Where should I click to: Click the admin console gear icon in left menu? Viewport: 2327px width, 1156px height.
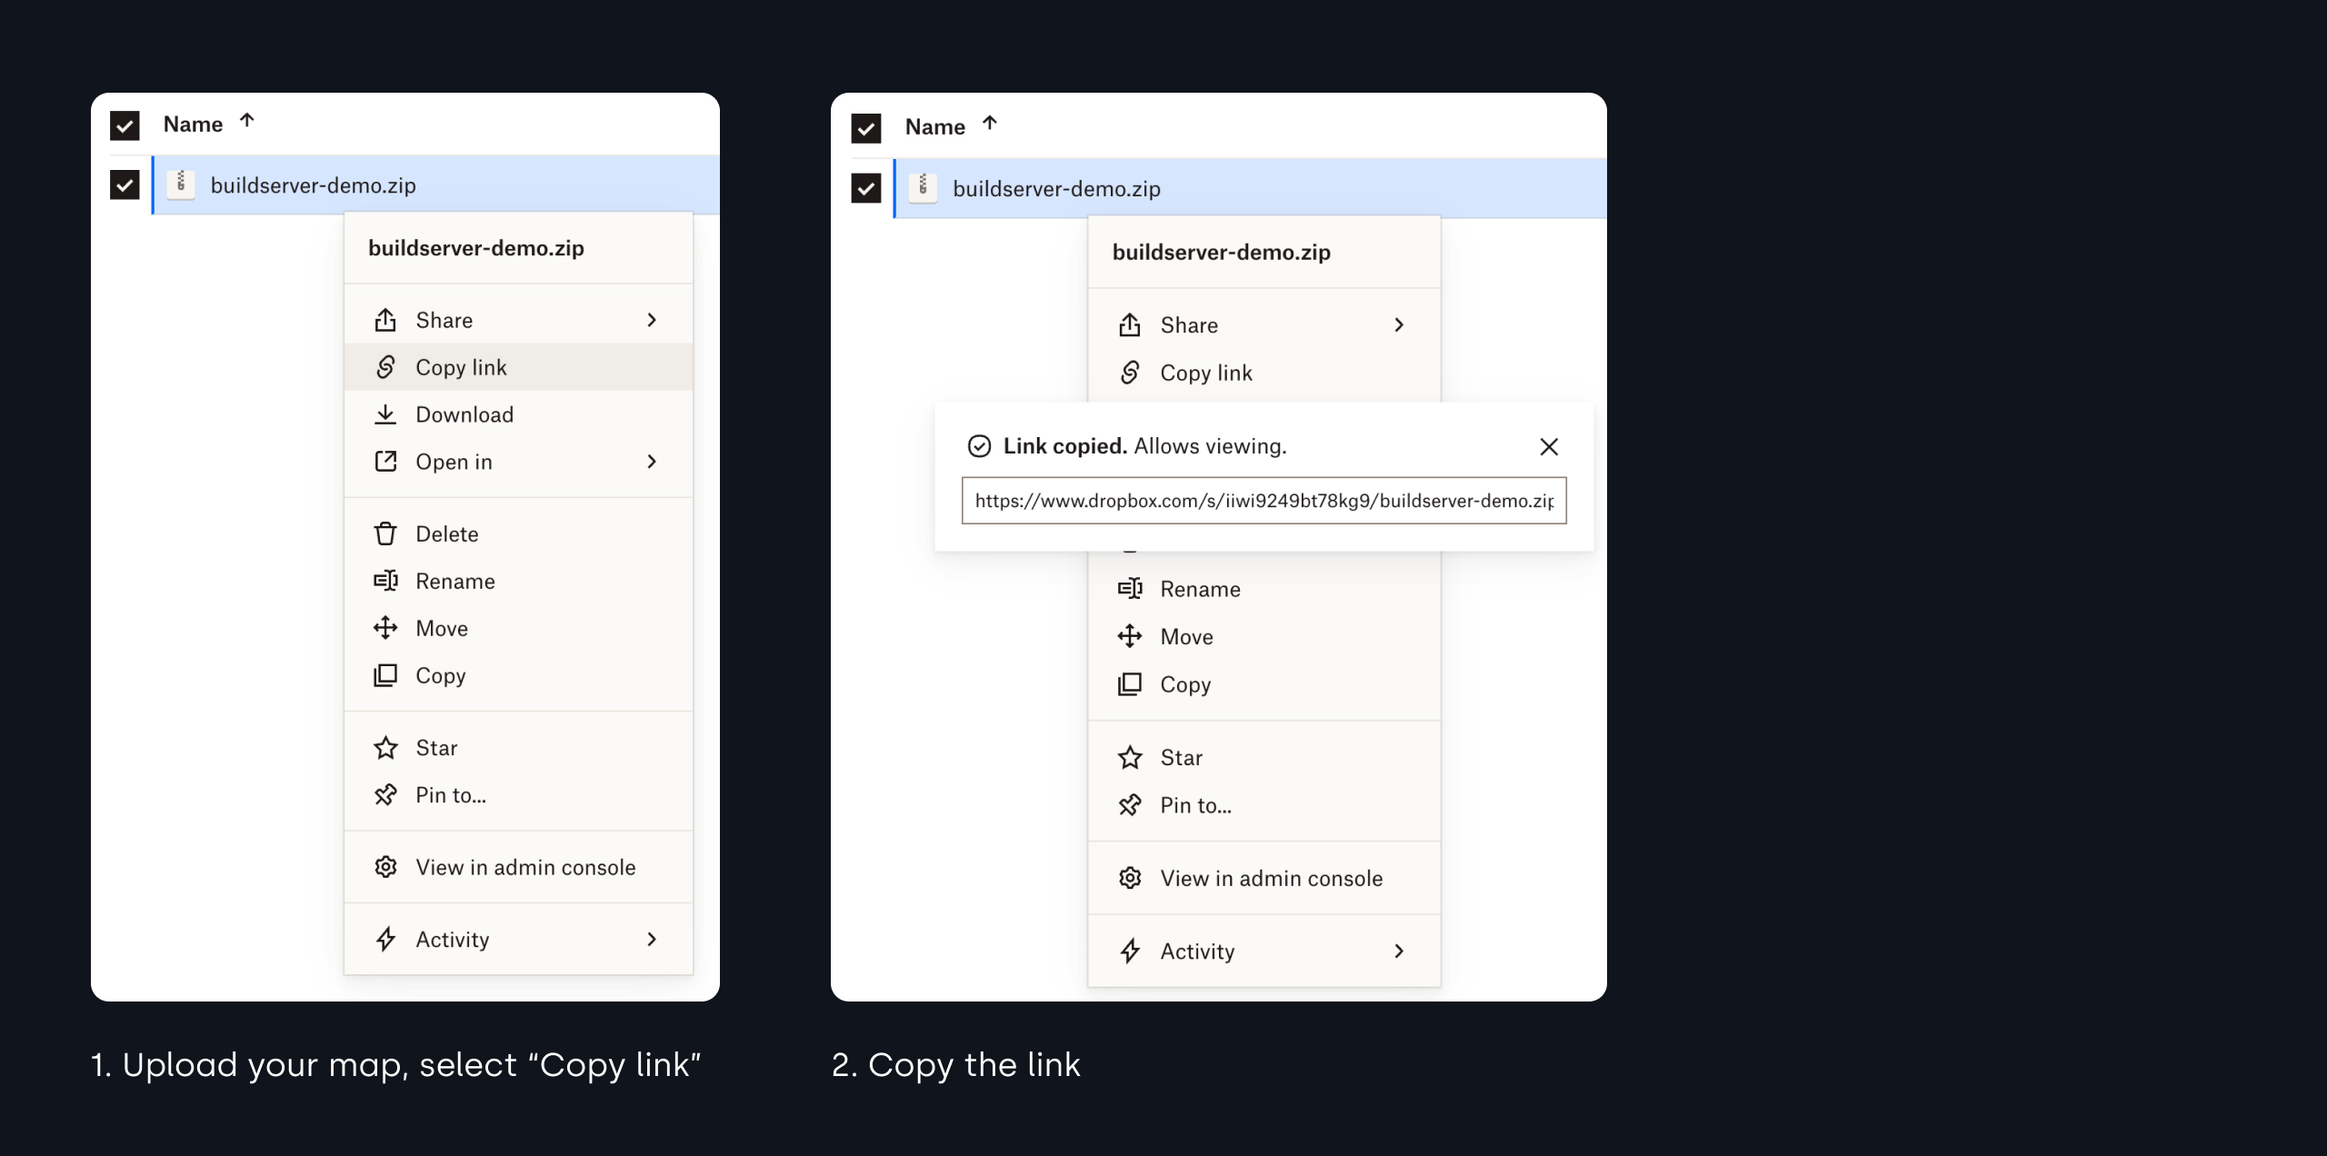pyautogui.click(x=385, y=867)
